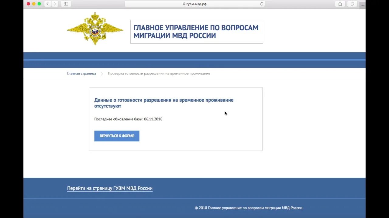Show all tabs overview button

[352, 4]
